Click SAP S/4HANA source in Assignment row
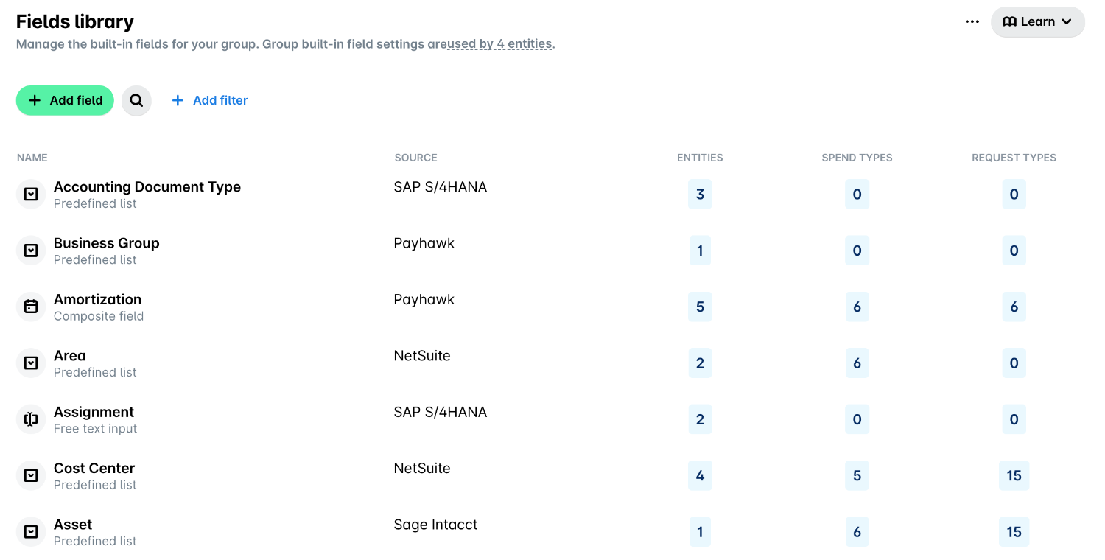Screen dimensions: 1105x560 pyautogui.click(x=441, y=412)
